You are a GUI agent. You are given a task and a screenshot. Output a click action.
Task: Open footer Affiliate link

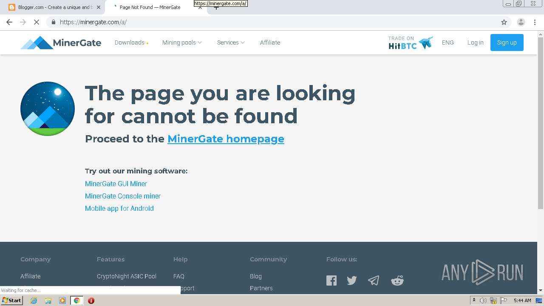pyautogui.click(x=31, y=276)
